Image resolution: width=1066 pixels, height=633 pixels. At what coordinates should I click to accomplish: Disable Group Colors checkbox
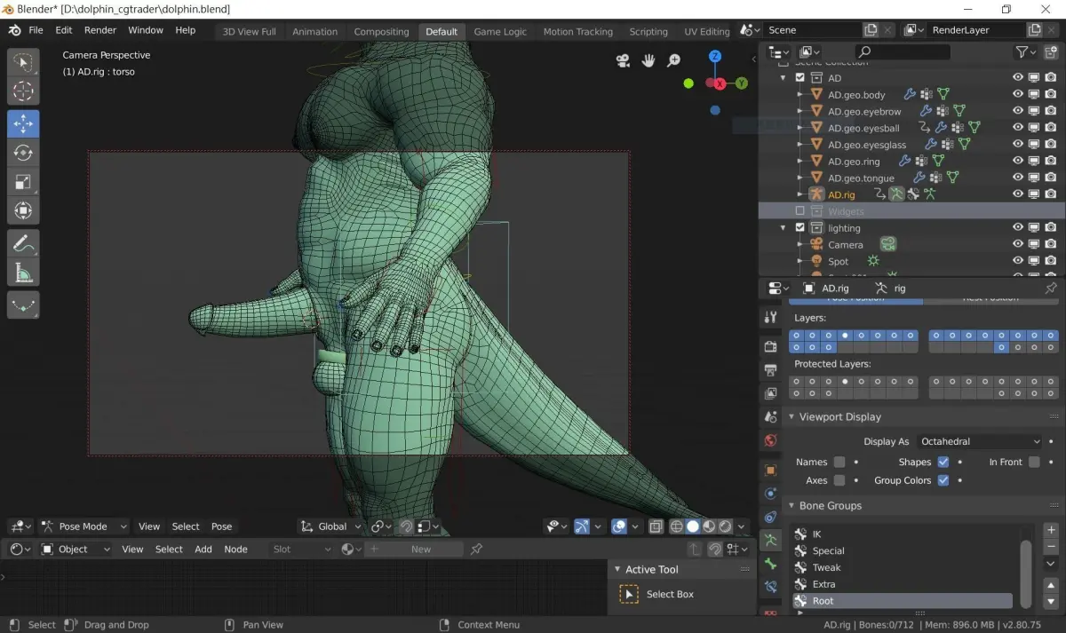click(x=943, y=480)
